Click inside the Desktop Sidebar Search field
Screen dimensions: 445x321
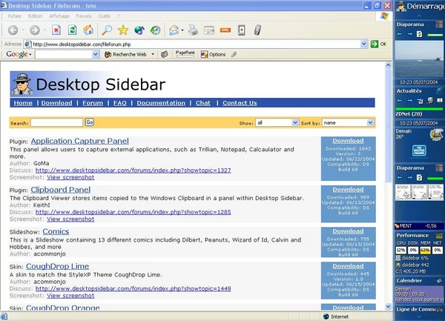57,122
